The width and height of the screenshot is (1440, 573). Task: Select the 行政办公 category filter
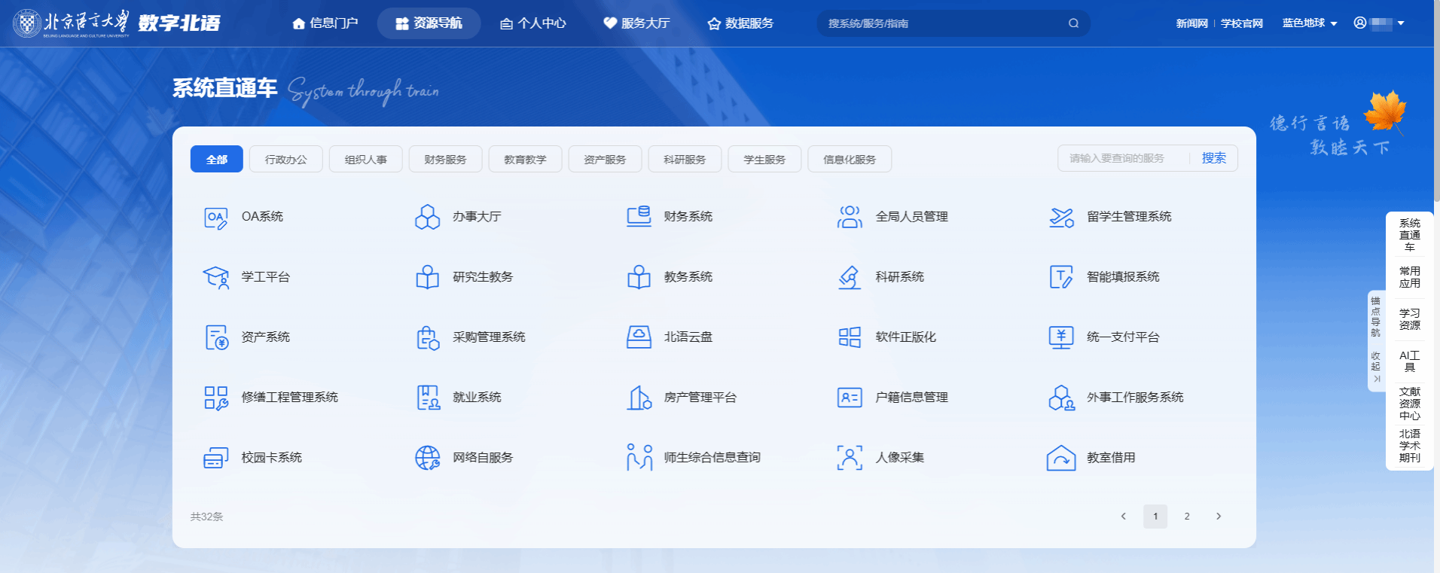[x=286, y=160]
